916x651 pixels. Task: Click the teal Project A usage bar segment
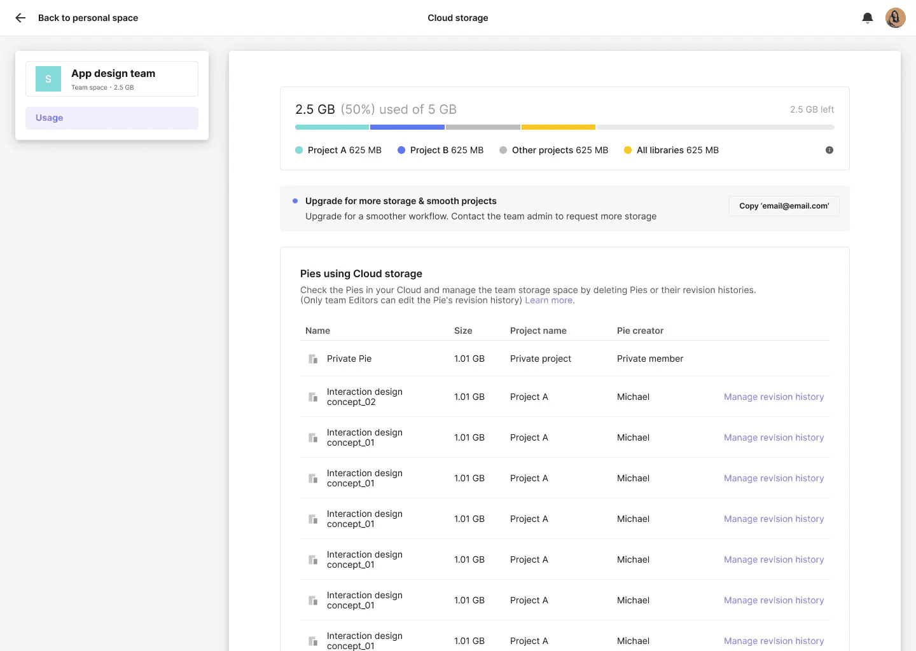(332, 127)
